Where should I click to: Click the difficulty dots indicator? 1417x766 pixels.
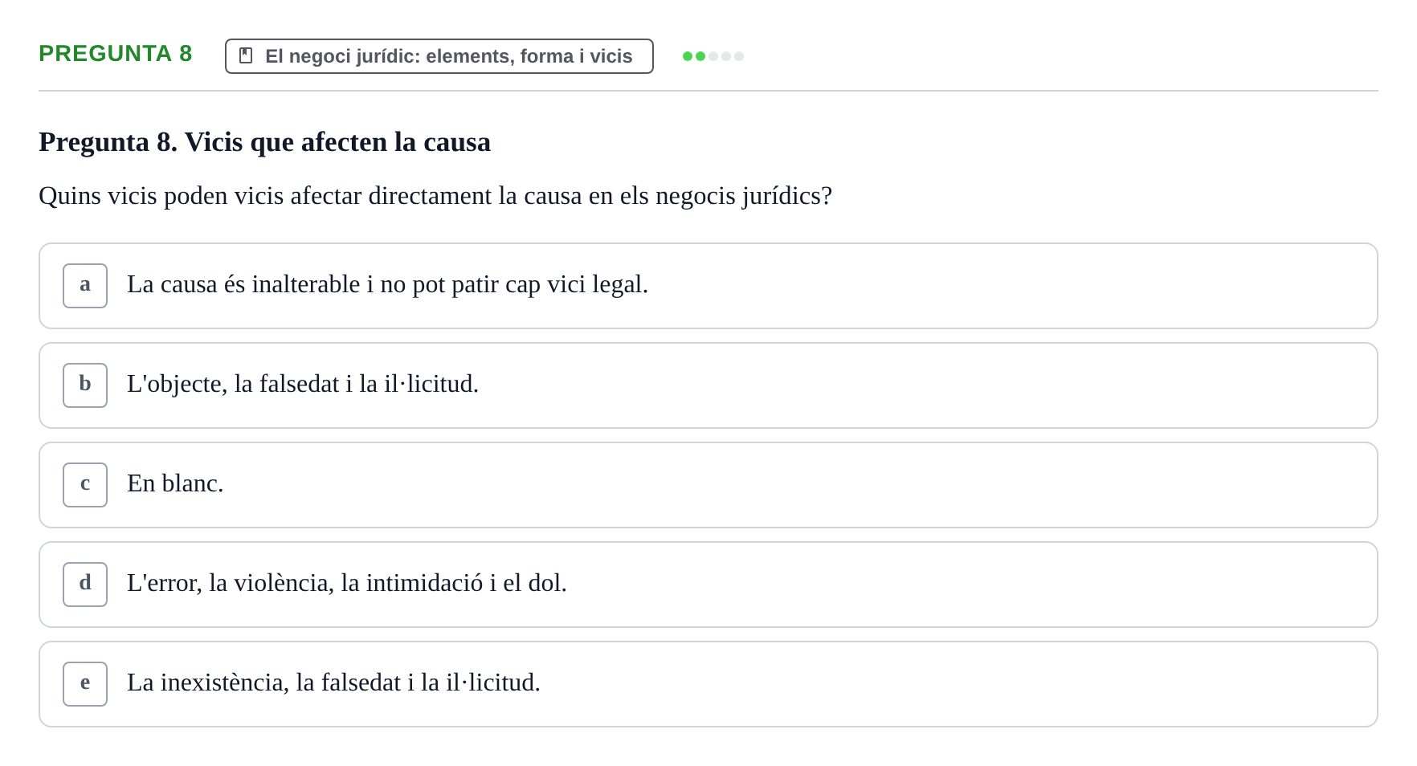click(713, 56)
